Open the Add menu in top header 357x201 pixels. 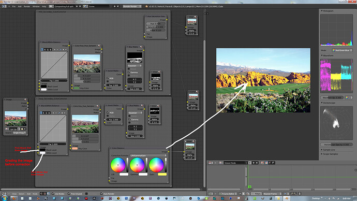tap(20, 6)
